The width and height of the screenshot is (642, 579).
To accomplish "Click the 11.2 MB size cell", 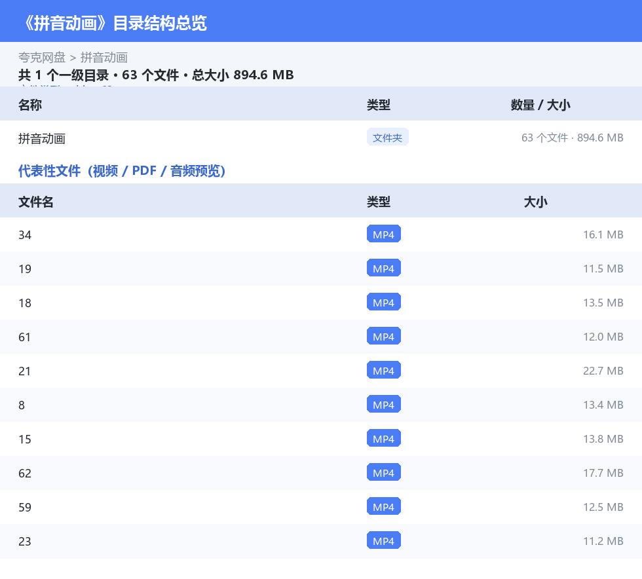I will (603, 540).
